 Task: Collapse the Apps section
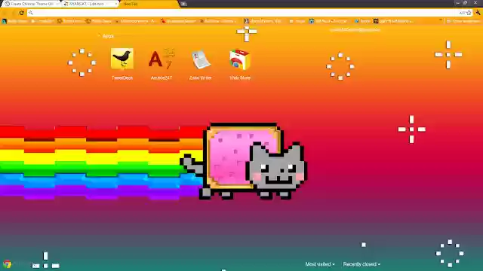point(106,36)
